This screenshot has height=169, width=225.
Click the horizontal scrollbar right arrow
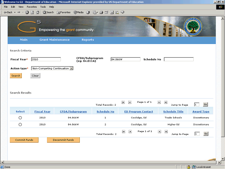[219, 163]
